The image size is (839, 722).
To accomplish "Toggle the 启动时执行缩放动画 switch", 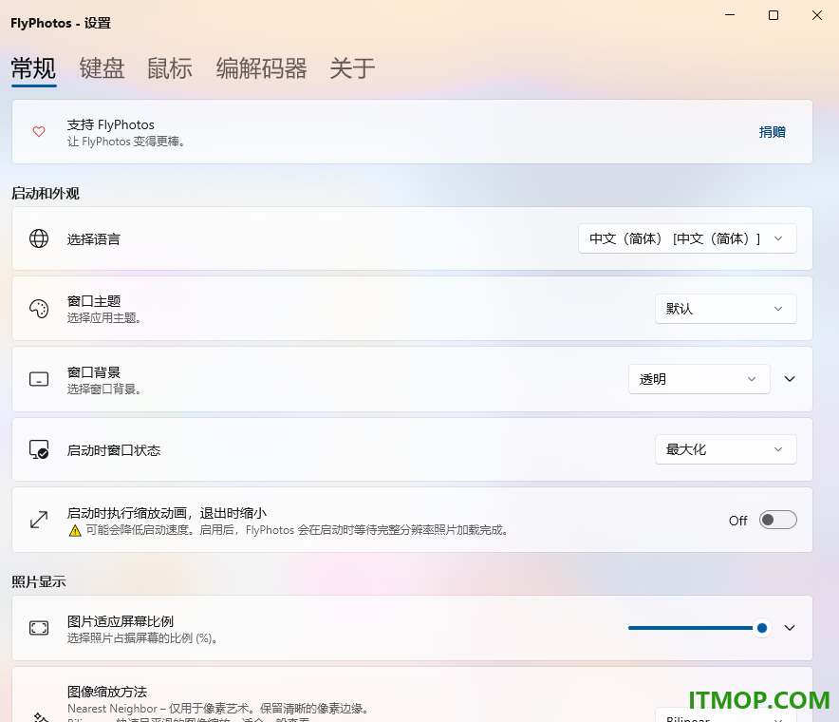I will (x=778, y=520).
